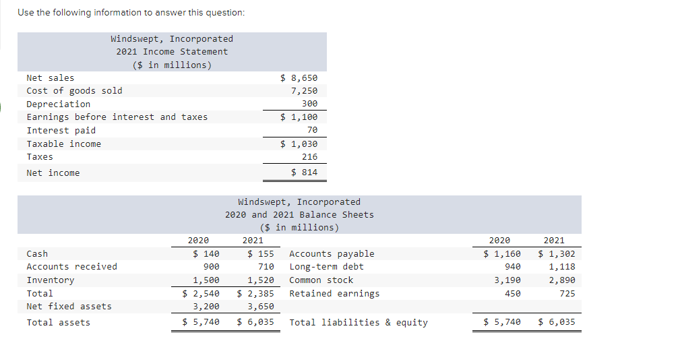
Task: Click the 2021 inventory value 1,520
Action: click(261, 280)
